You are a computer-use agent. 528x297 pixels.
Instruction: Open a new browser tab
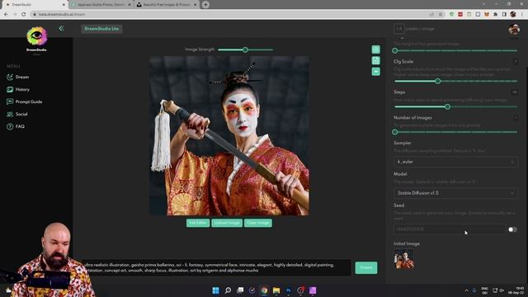click(205, 5)
